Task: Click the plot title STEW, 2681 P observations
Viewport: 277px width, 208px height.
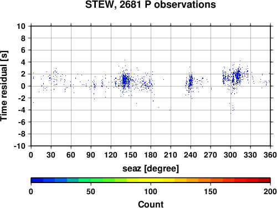Action: point(150,4)
